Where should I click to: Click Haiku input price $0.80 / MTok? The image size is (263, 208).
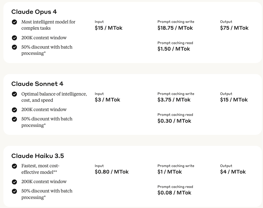point(112,172)
